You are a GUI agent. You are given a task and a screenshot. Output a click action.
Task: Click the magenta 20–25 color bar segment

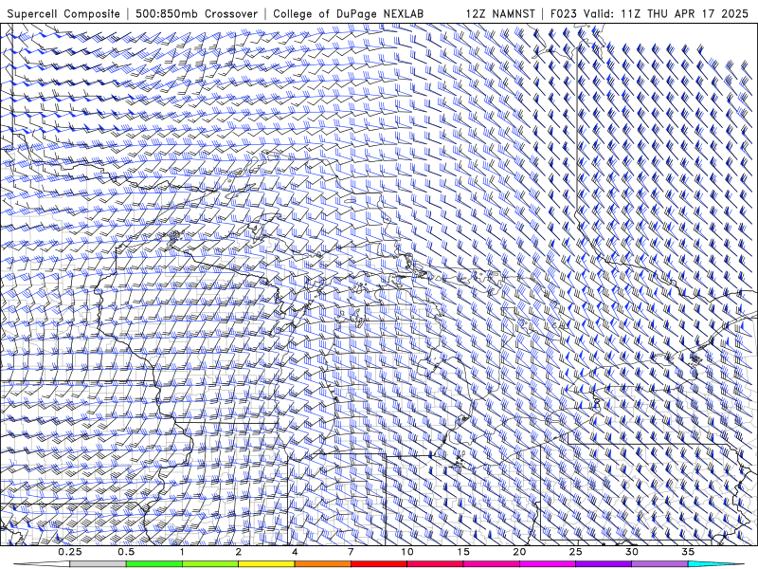(x=548, y=564)
